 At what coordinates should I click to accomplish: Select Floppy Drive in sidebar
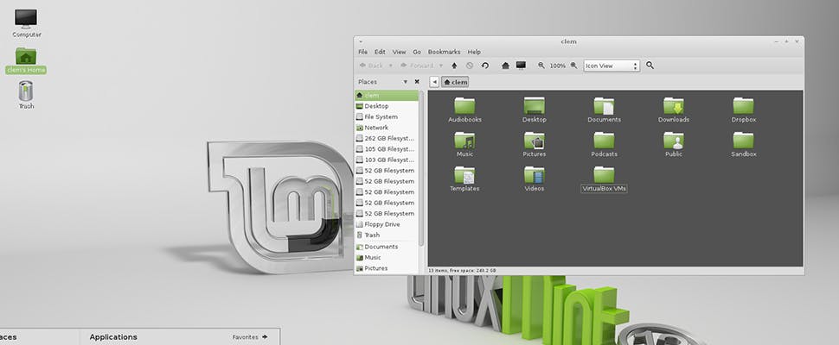tap(387, 224)
